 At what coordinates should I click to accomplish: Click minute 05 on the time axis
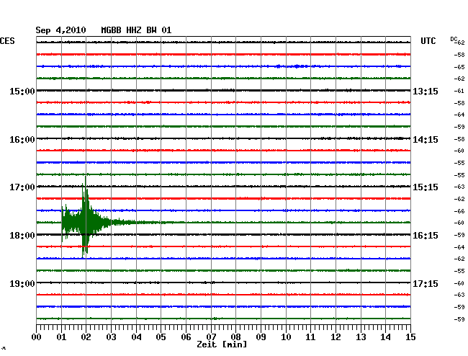click(161, 337)
